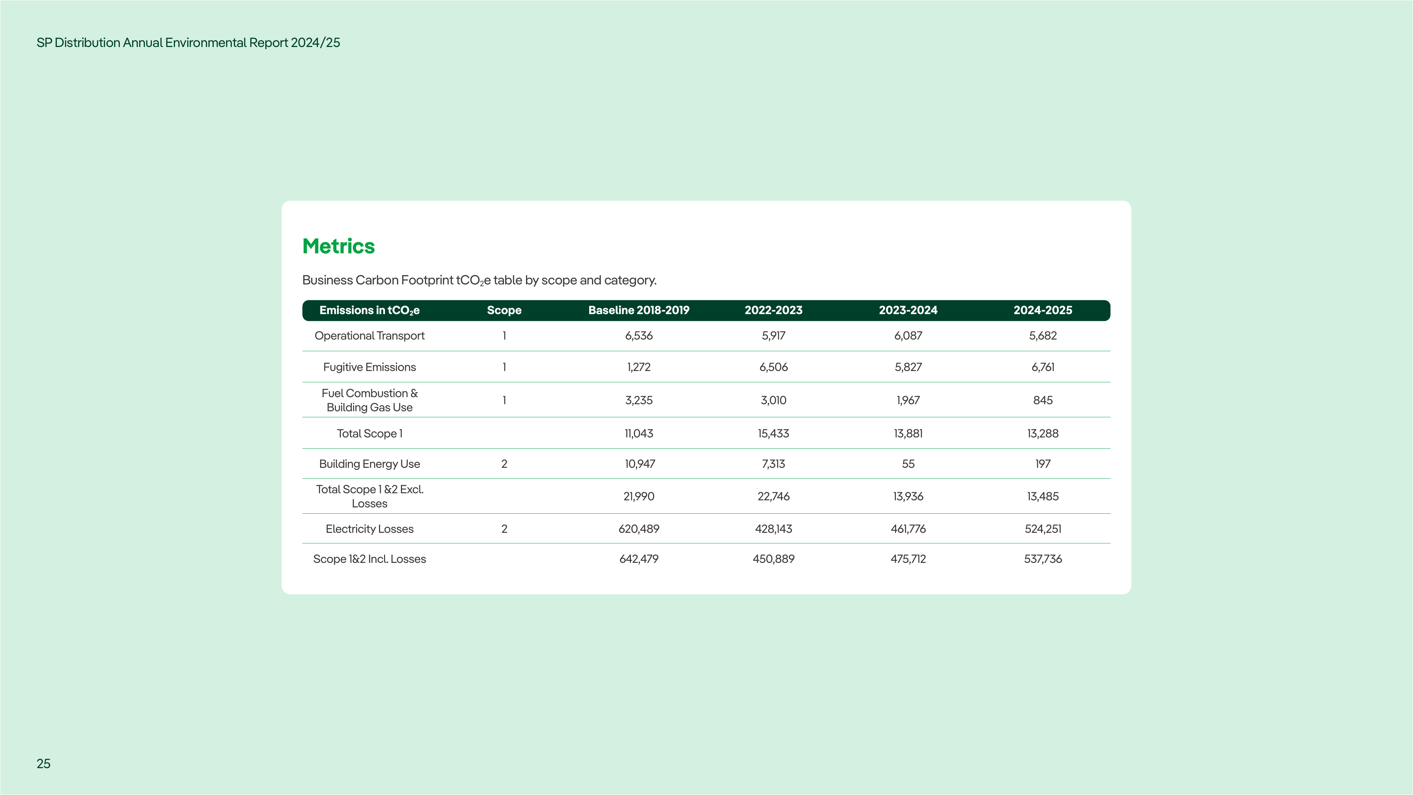Viewport: 1413px width, 795px height.
Task: Click Building Energy Use baseline value 10,947
Action: 640,464
